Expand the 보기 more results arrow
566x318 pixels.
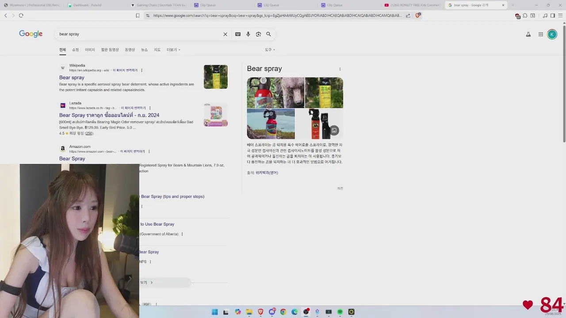pyautogui.click(x=151, y=283)
